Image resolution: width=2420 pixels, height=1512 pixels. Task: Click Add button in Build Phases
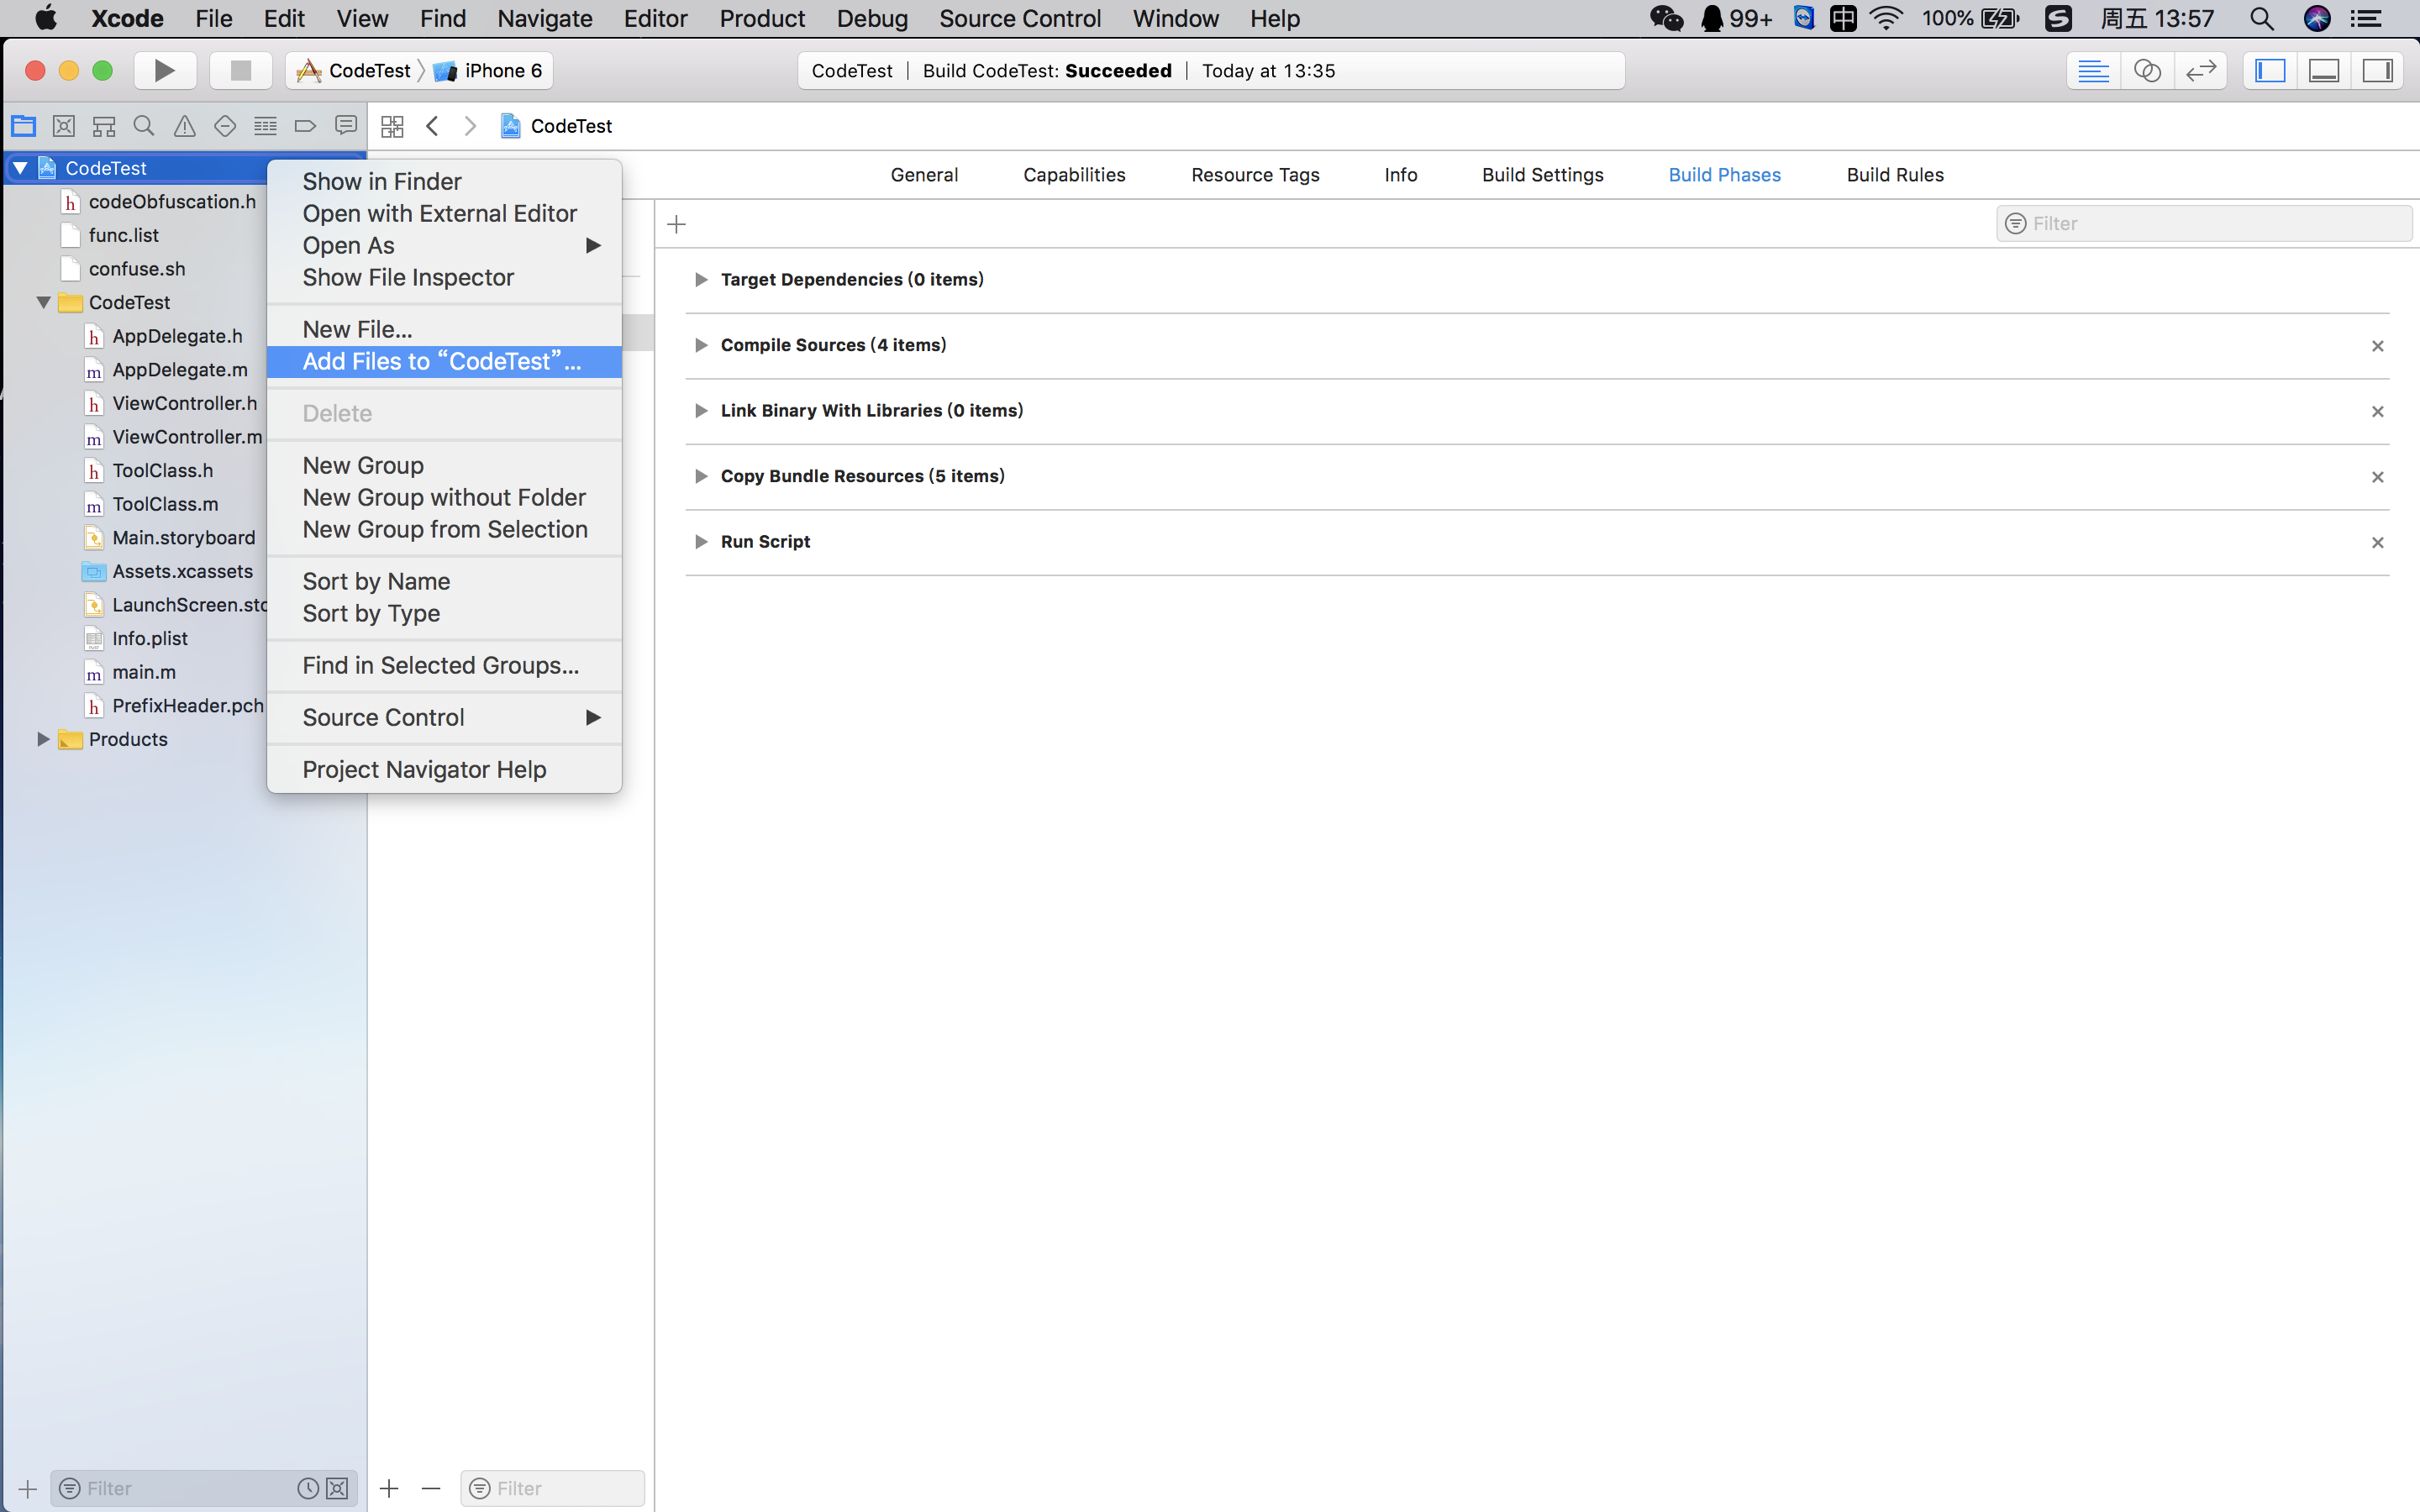point(678,223)
